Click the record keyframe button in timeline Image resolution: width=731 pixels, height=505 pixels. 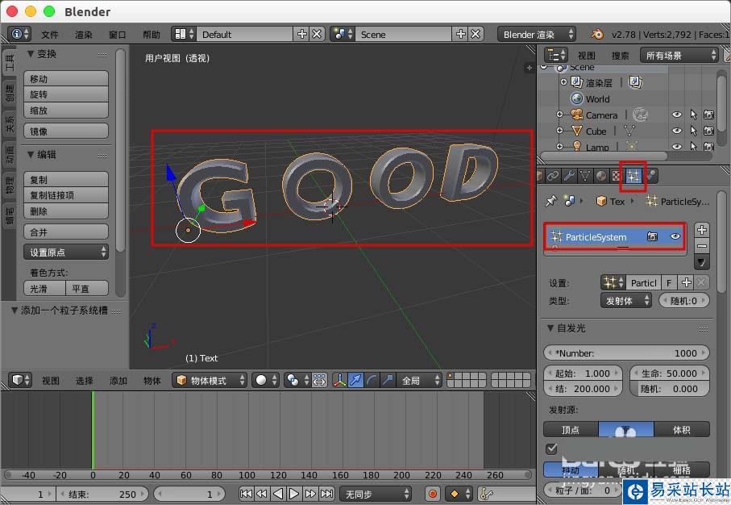(x=433, y=494)
